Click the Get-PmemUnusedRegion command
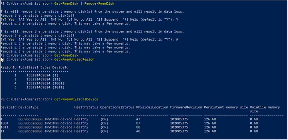This screenshot has height=140, width=288. (74, 60)
